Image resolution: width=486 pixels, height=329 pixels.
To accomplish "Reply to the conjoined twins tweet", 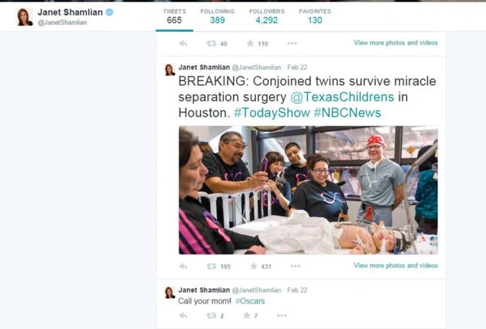I will pos(183,266).
